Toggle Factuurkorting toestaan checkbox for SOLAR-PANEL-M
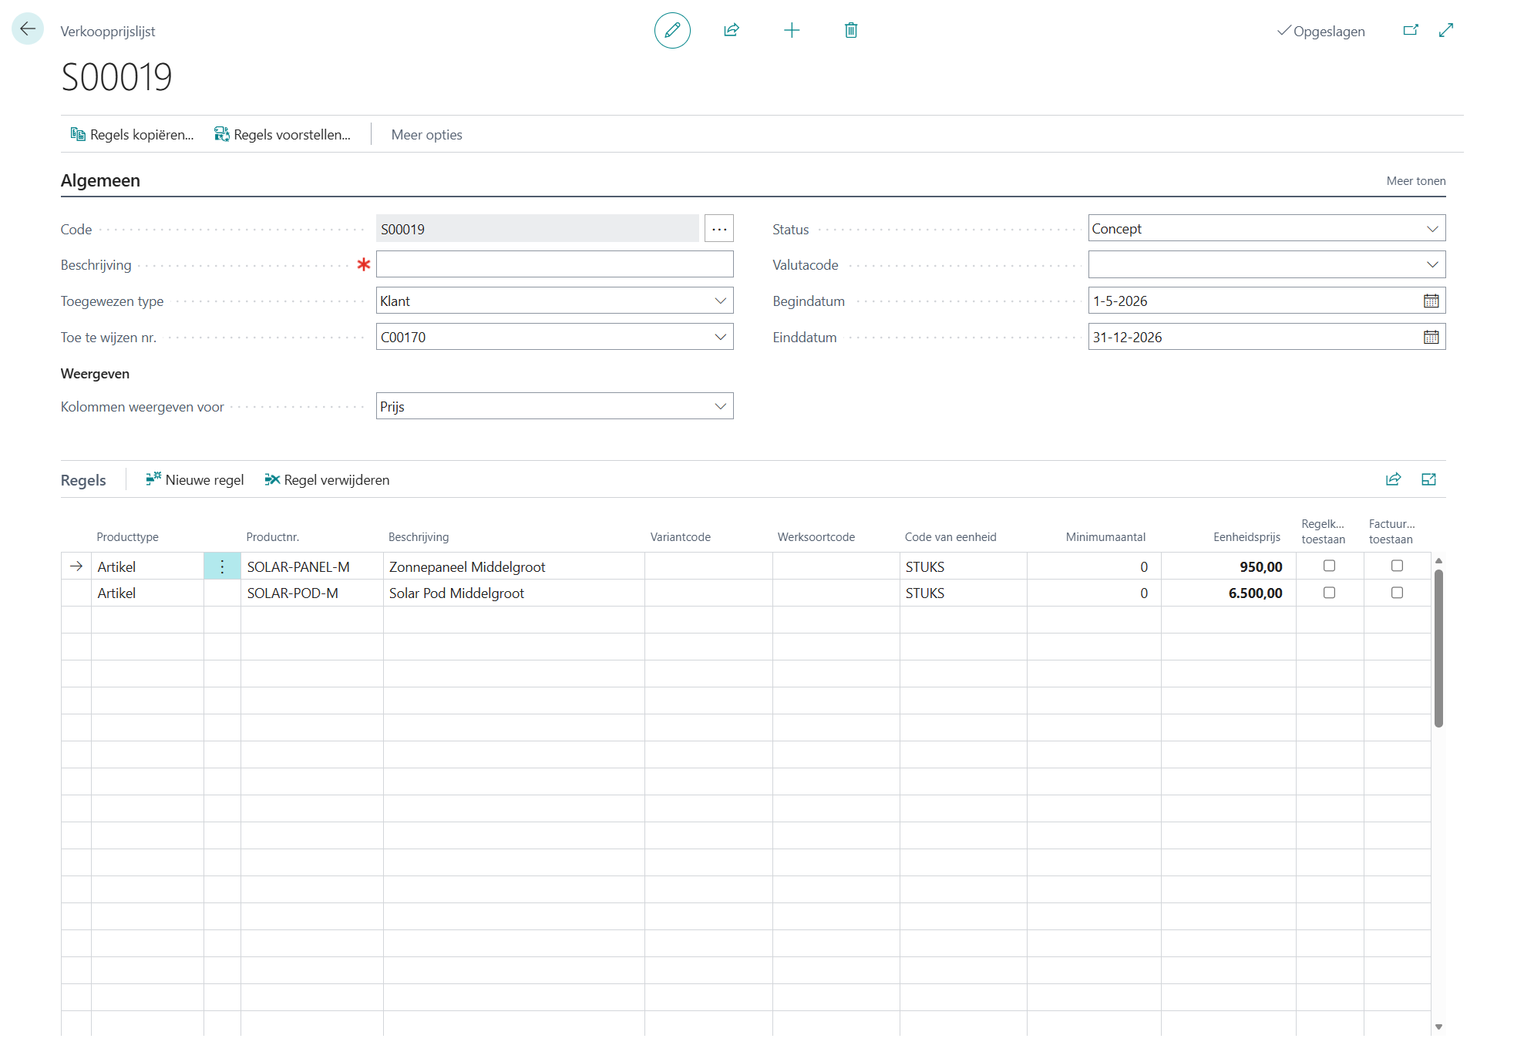This screenshot has height=1062, width=1524. [1396, 566]
